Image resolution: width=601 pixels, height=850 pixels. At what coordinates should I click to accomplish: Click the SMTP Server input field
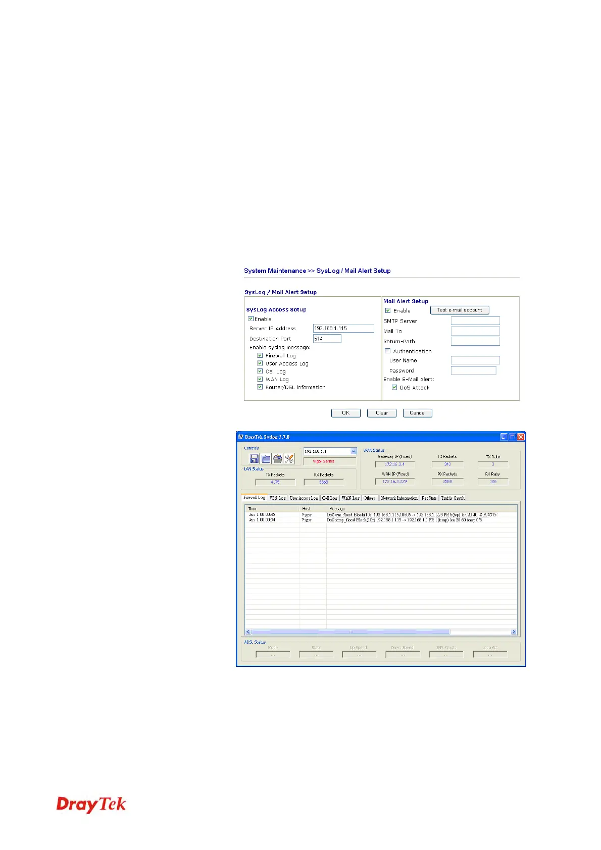click(x=475, y=321)
